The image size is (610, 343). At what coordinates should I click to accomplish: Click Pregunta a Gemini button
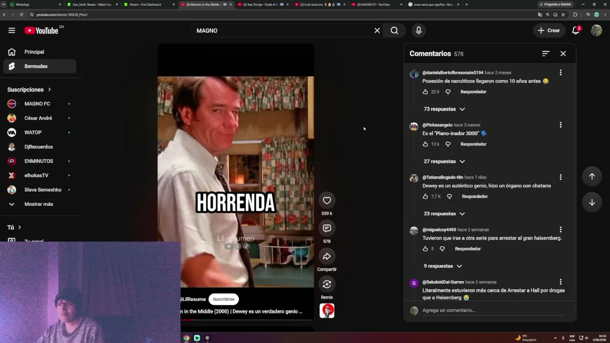[x=555, y=4]
